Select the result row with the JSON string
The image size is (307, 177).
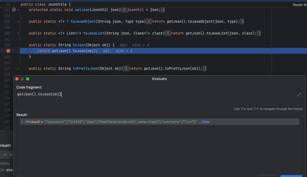tap(159, 122)
